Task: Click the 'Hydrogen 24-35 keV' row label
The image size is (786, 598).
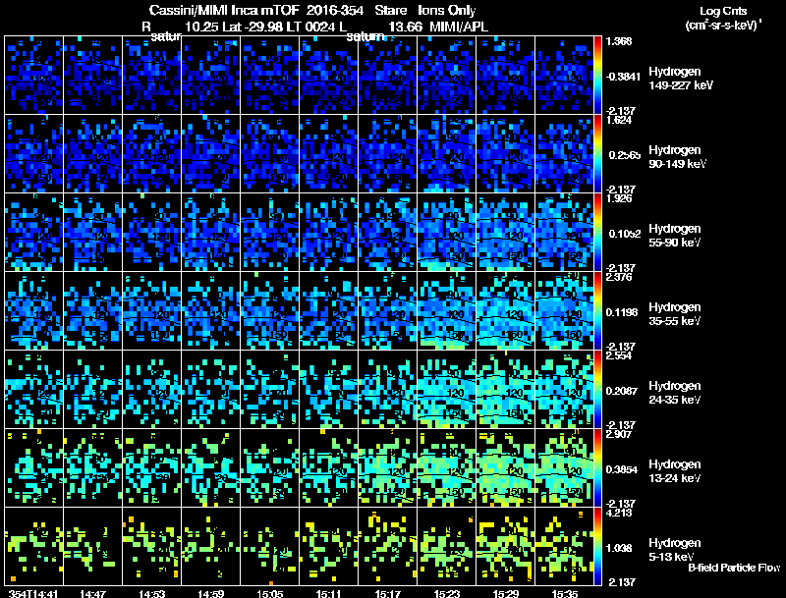Action: coord(675,393)
